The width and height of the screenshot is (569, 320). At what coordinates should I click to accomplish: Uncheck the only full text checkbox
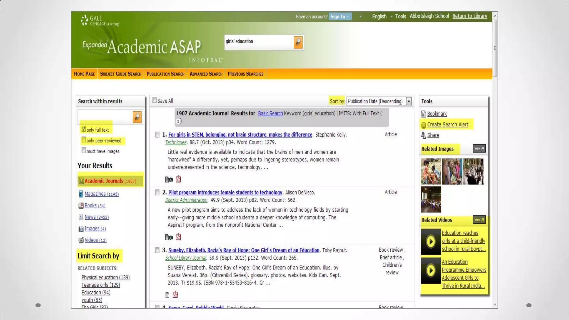84,129
